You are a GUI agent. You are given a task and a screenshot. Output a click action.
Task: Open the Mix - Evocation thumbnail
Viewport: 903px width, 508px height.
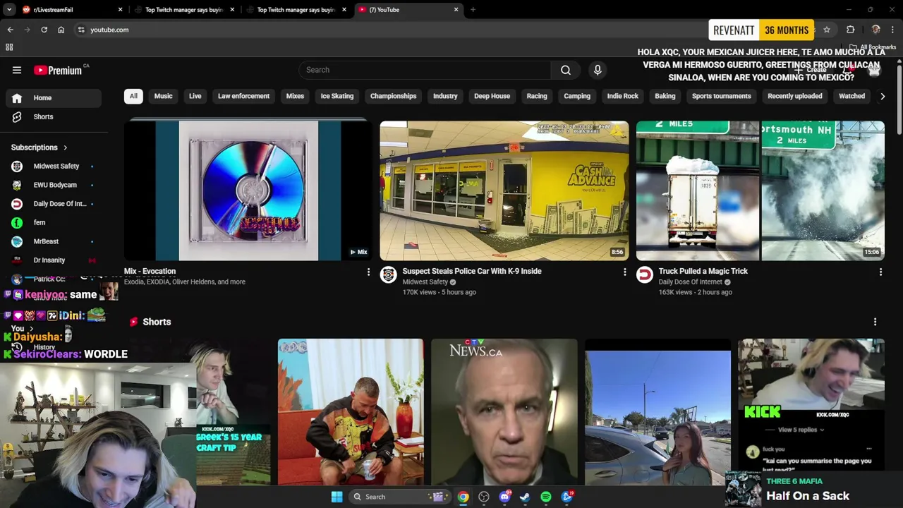point(248,190)
